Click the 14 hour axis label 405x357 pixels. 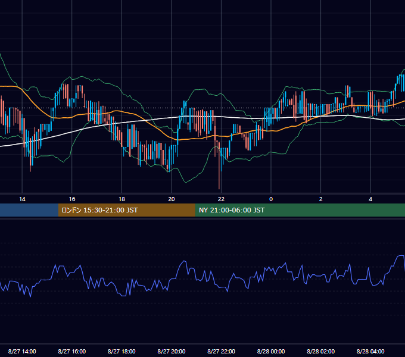(22, 199)
